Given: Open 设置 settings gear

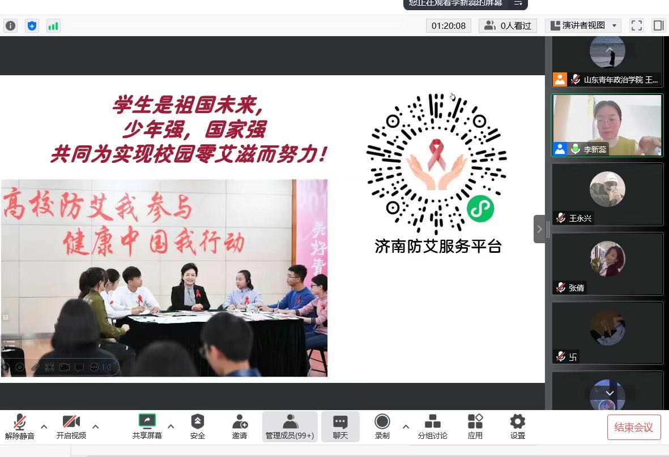Looking at the screenshot, I should point(517,426).
